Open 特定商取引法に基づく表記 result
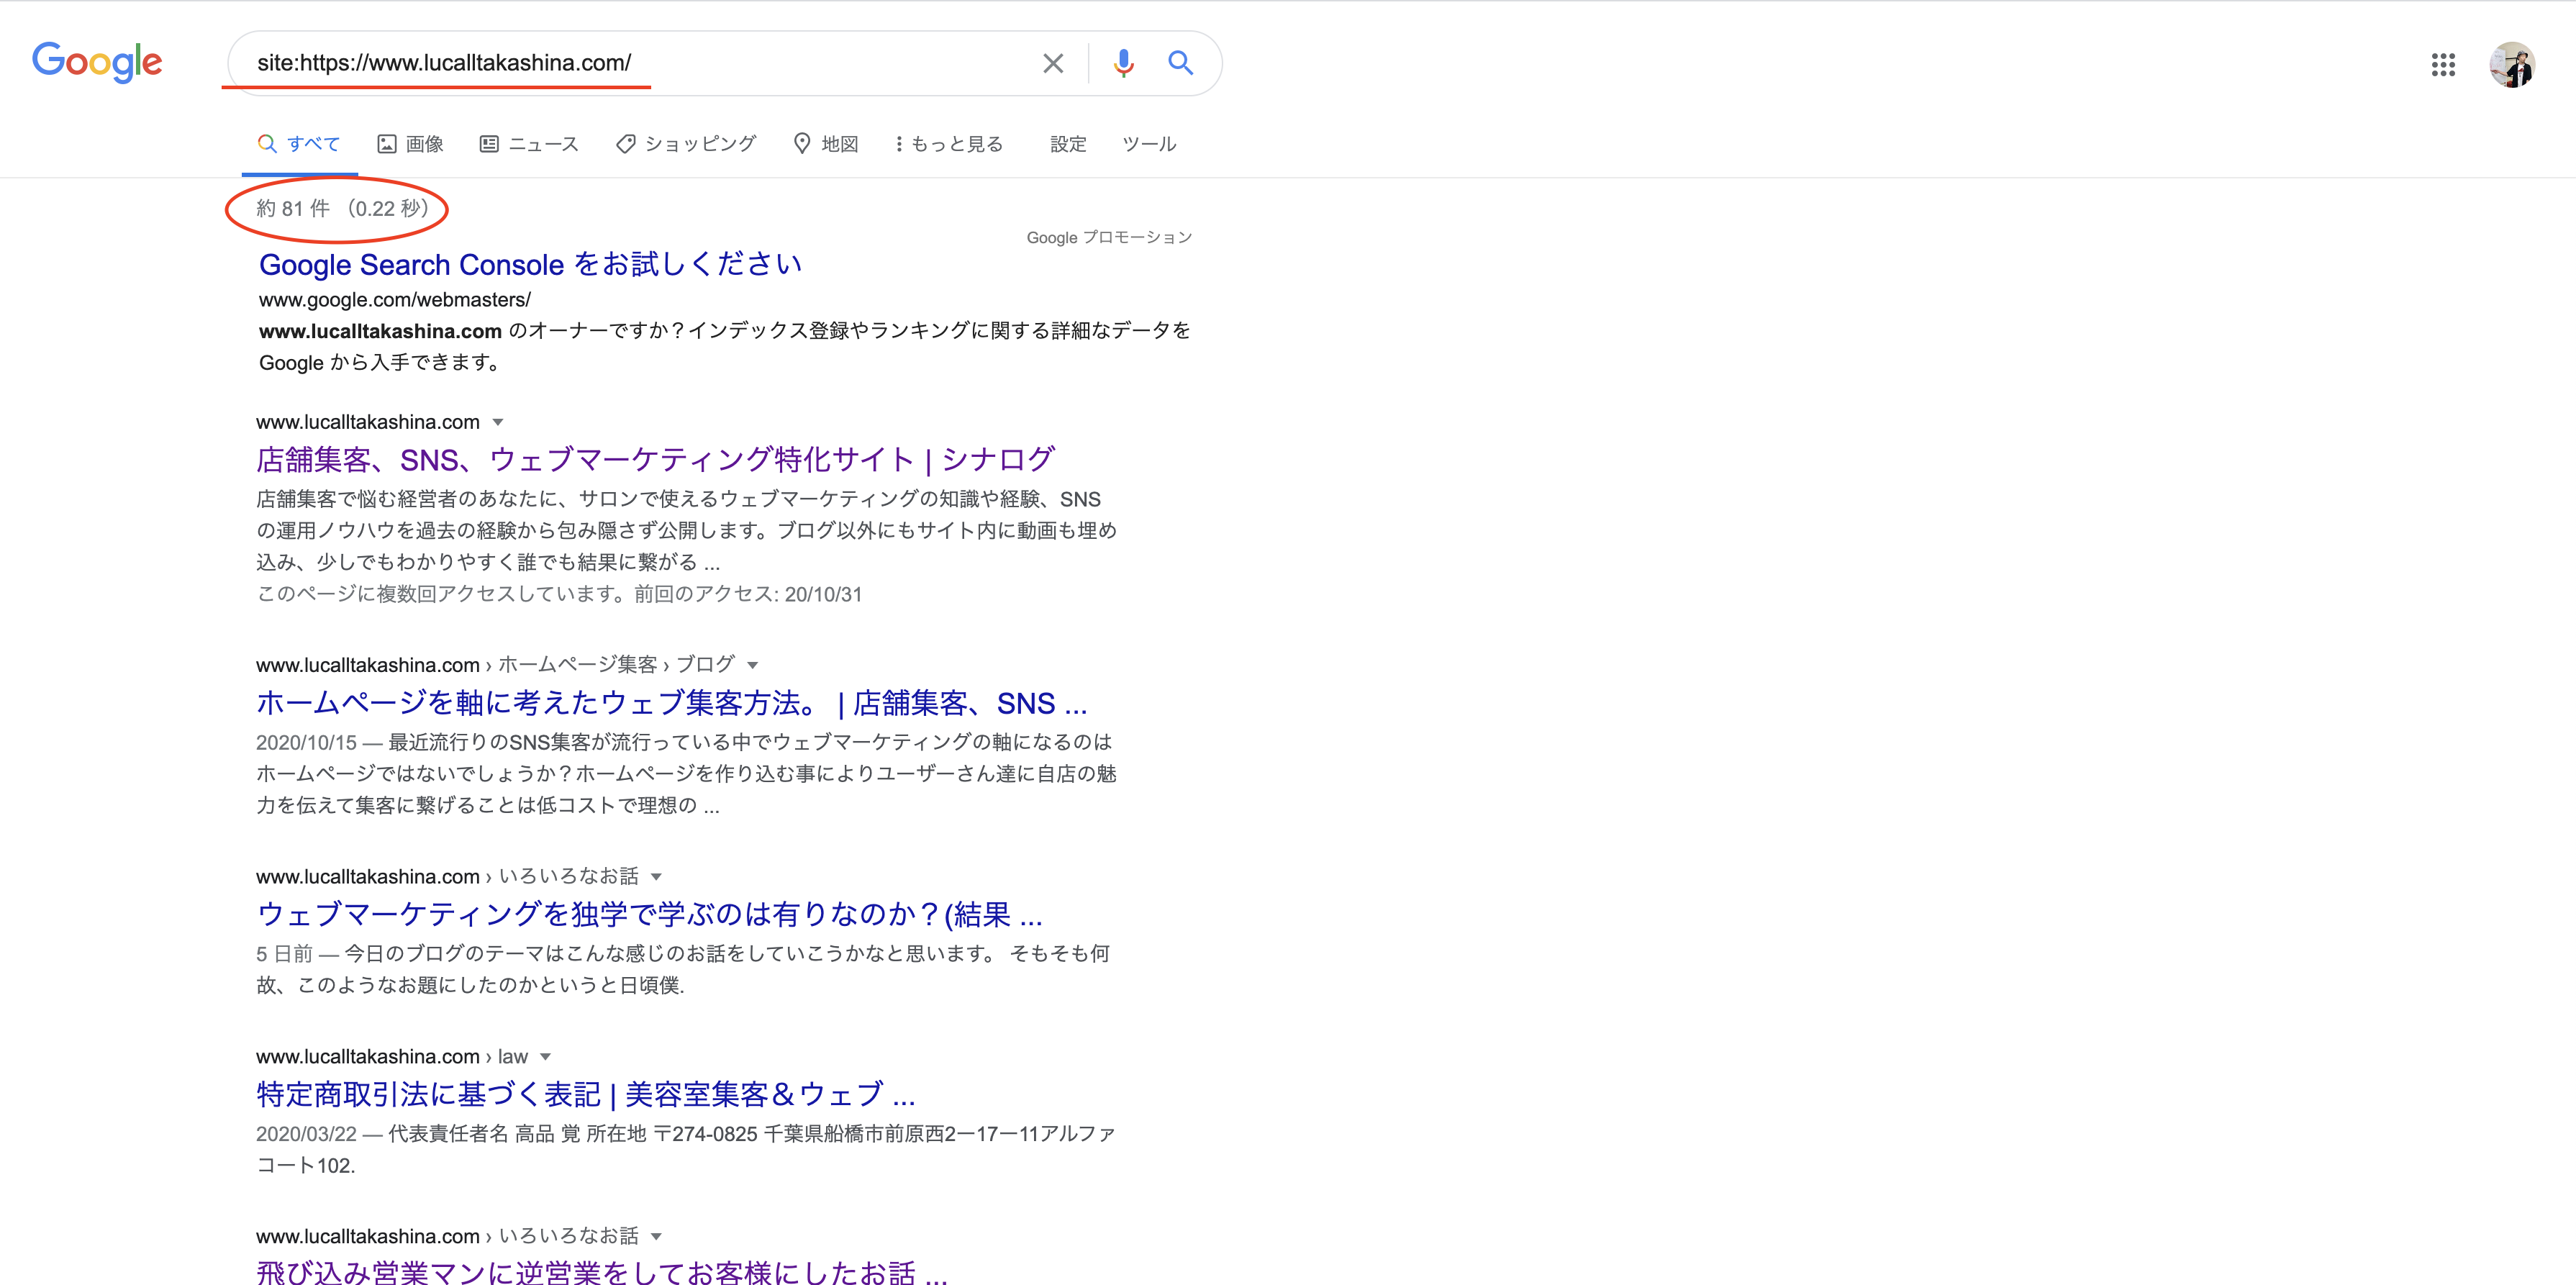The width and height of the screenshot is (2576, 1285). pyautogui.click(x=586, y=1094)
